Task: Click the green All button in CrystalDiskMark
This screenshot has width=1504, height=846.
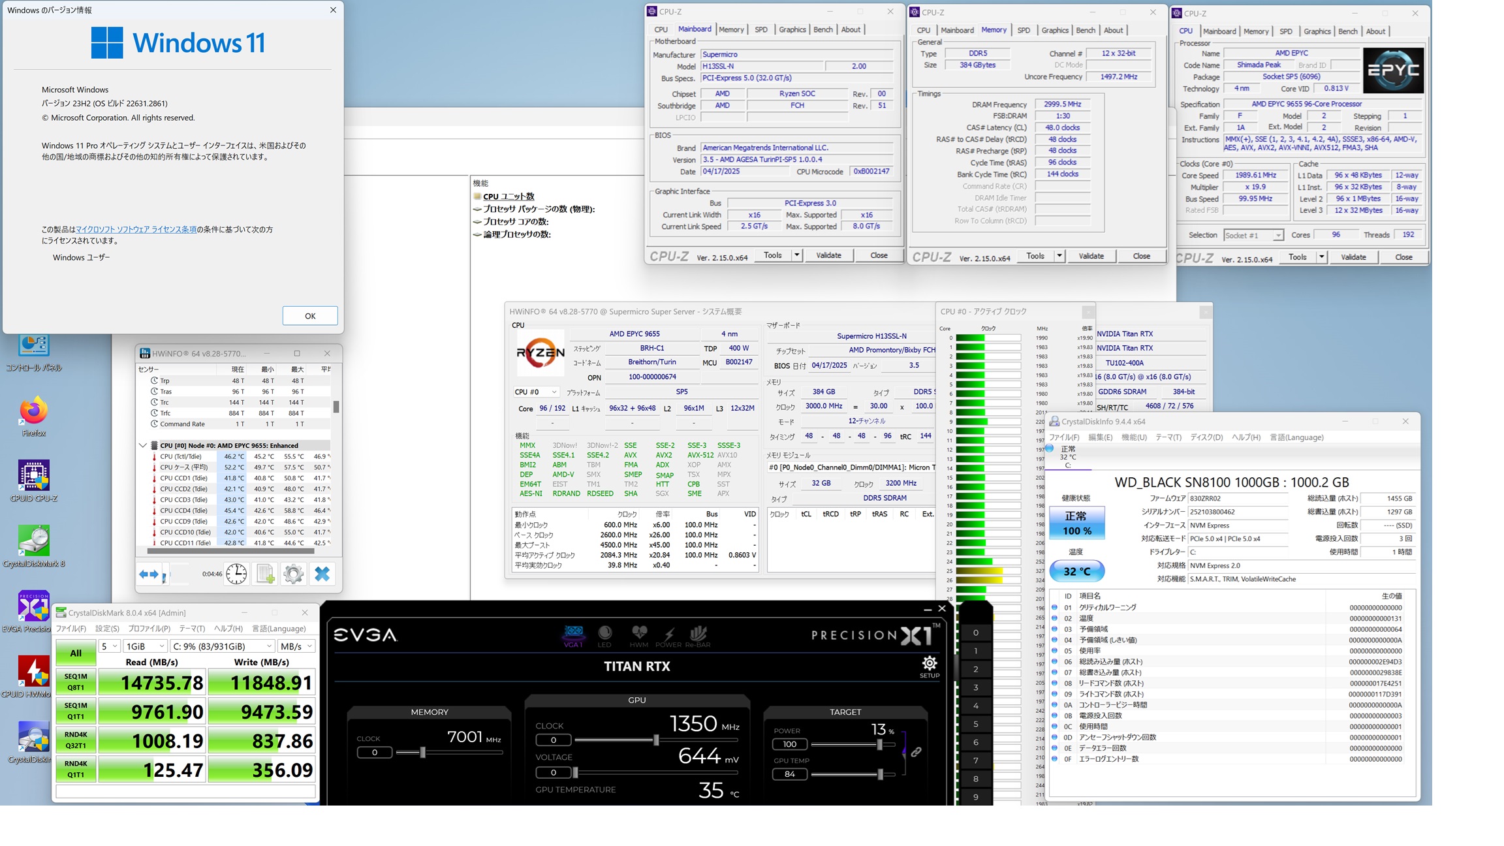Action: (76, 653)
